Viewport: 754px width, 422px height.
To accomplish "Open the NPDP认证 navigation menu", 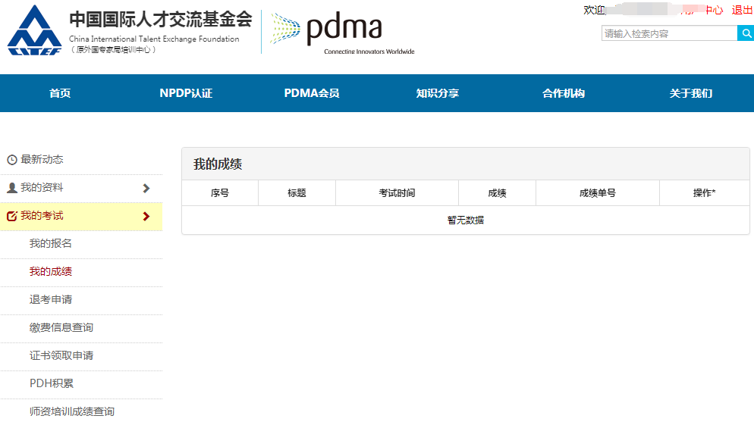I will (186, 93).
